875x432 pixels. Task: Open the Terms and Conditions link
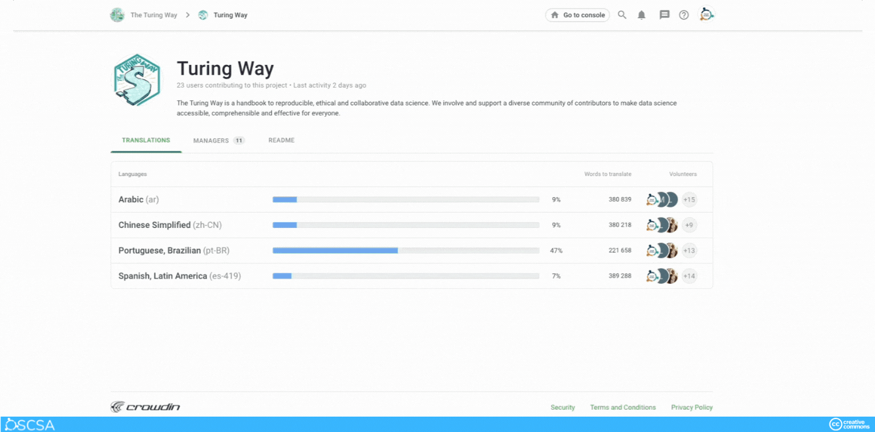(622, 407)
